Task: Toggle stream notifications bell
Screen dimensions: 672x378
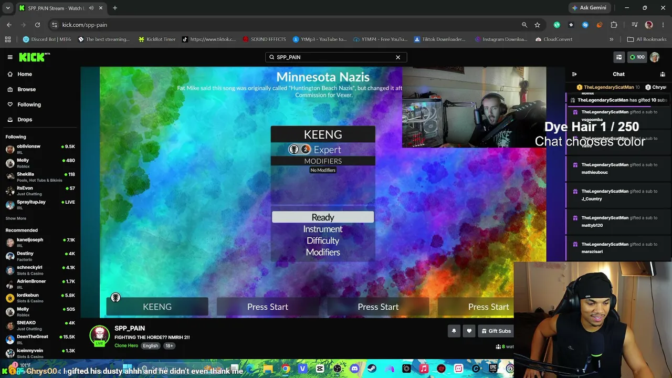Action: point(454,331)
